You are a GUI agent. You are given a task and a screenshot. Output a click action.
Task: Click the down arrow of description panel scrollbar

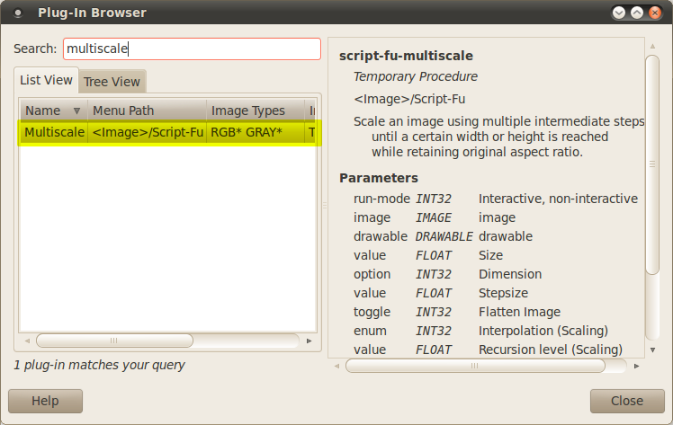pos(652,350)
